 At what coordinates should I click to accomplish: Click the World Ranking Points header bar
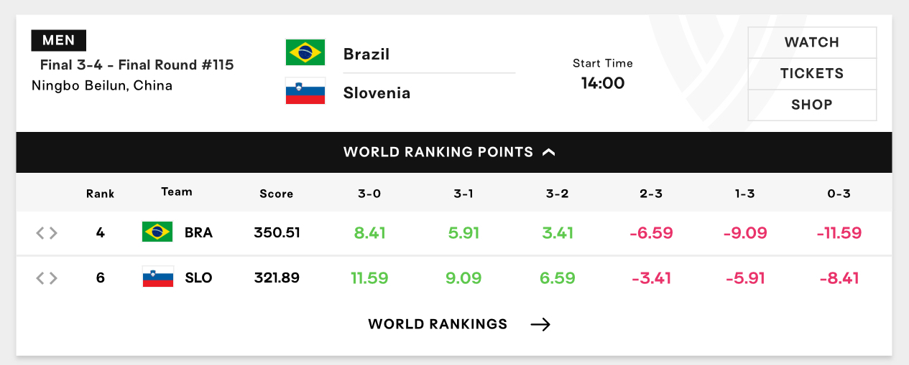coord(454,152)
